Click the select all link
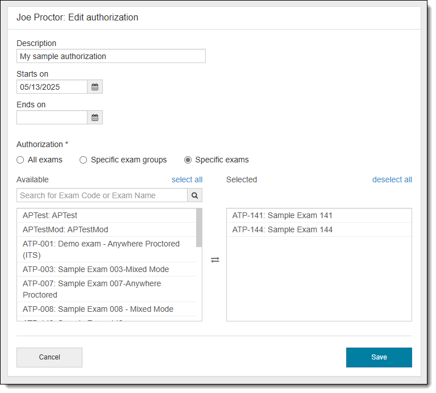The height and width of the screenshot is (393, 436). [187, 180]
